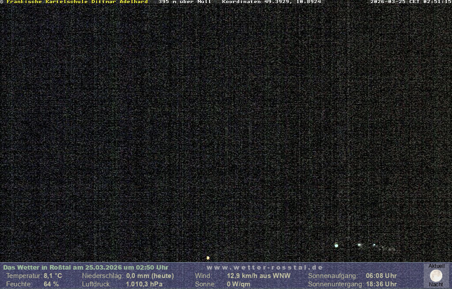This screenshot has height=289, width=452.
Task: Click the 'Fränkische Kartelschule Dittmar Adelhard' title
Action: click(x=77, y=2)
